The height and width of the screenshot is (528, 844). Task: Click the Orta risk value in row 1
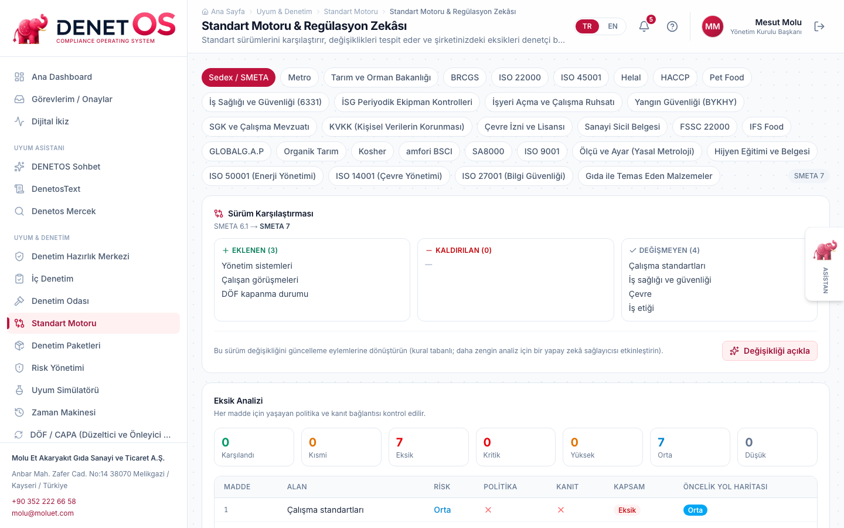pyautogui.click(x=443, y=510)
